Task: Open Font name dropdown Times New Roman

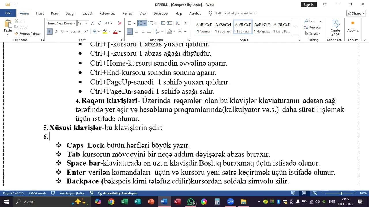Action: tap(75, 24)
